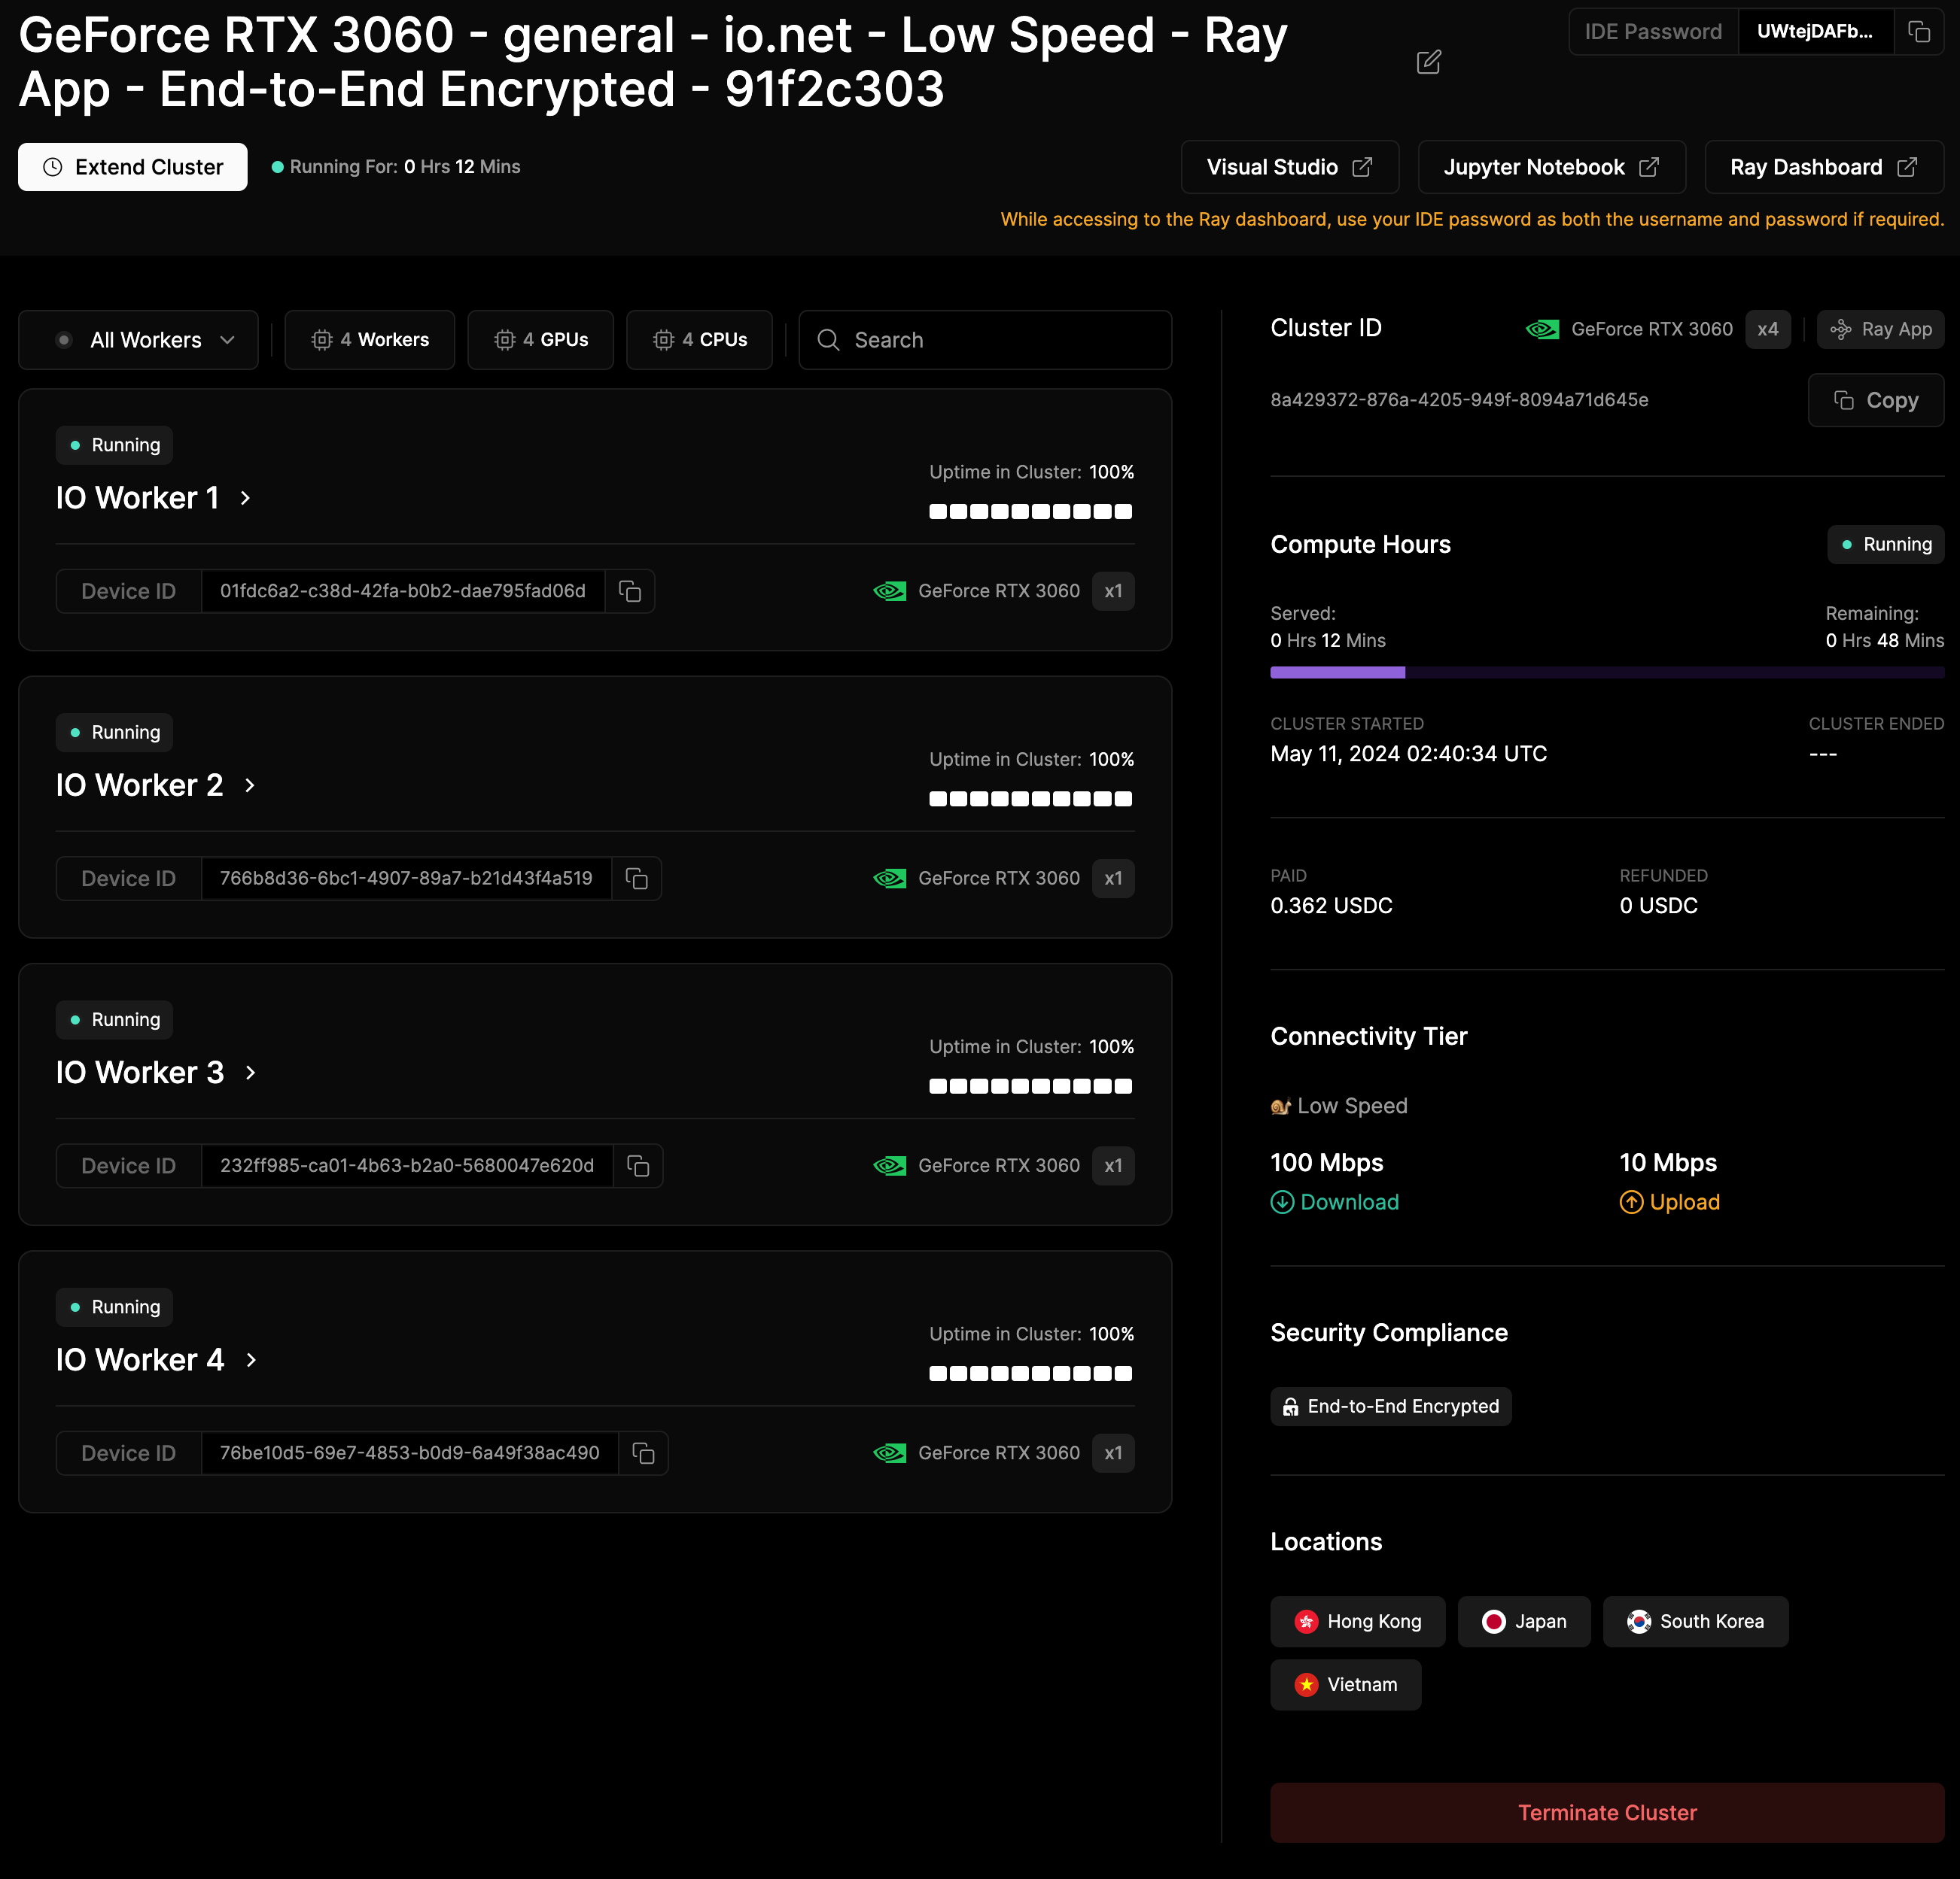The height and width of the screenshot is (1879, 1960).
Task: Open Ray Dashboard external link
Action: tap(1822, 167)
